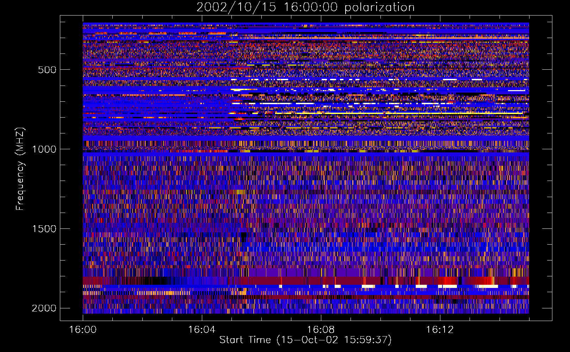Click the 16:08 time tick label
Viewport: 570px width, 352px height.
(321, 330)
